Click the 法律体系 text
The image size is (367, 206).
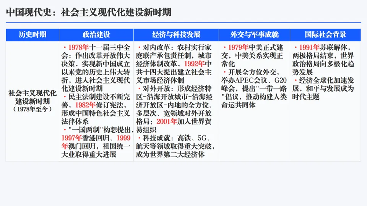(75, 121)
